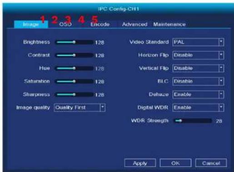Click the Sharpness value 128
The height and width of the screenshot is (172, 234).
(100, 95)
